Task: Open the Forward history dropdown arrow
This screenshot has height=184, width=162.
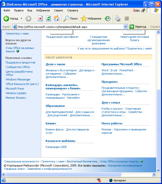Action: [x=34, y=19]
